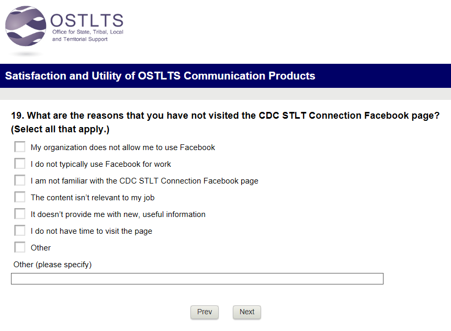
Task: Click inside the Other specify text field
Action: (x=197, y=279)
